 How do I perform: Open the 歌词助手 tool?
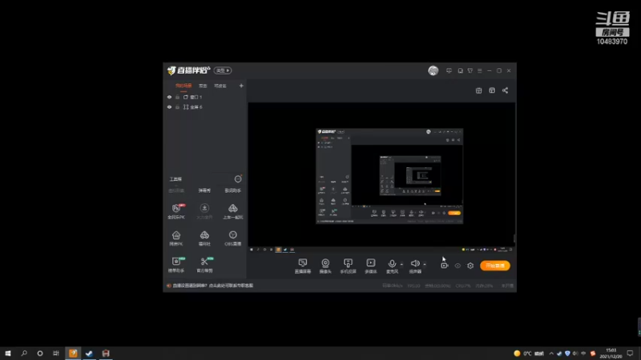coord(232,190)
